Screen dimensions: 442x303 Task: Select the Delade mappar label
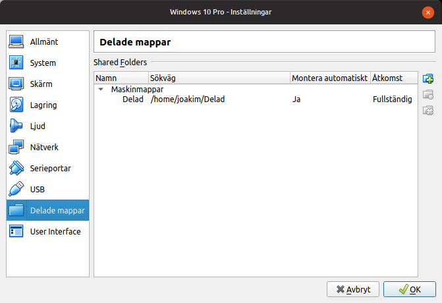click(57, 211)
